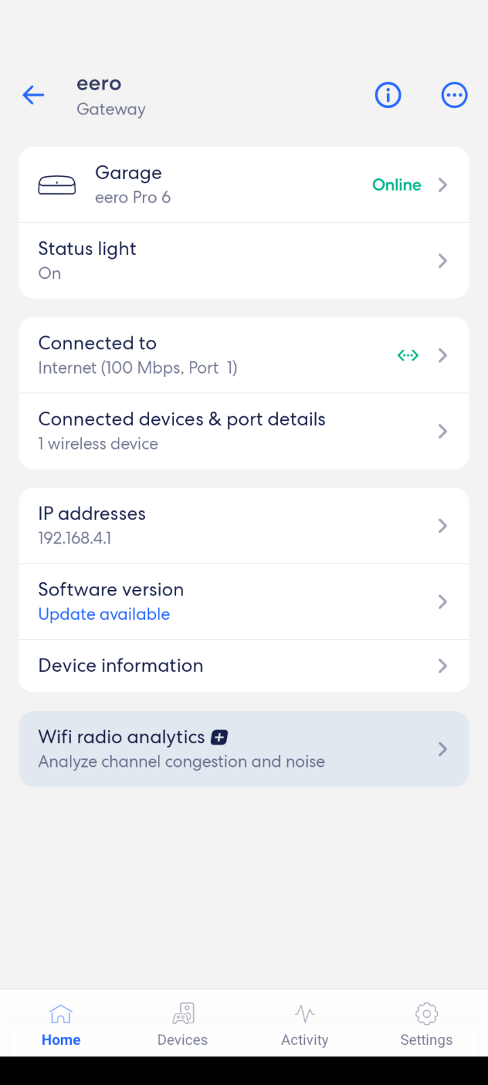The width and height of the screenshot is (488, 1085).
Task: Open the three-dot more options icon
Action: [454, 95]
